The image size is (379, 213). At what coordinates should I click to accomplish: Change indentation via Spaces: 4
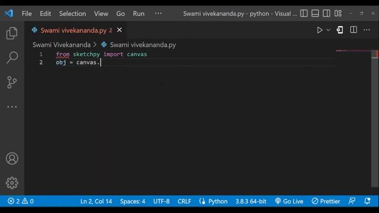pos(133,201)
